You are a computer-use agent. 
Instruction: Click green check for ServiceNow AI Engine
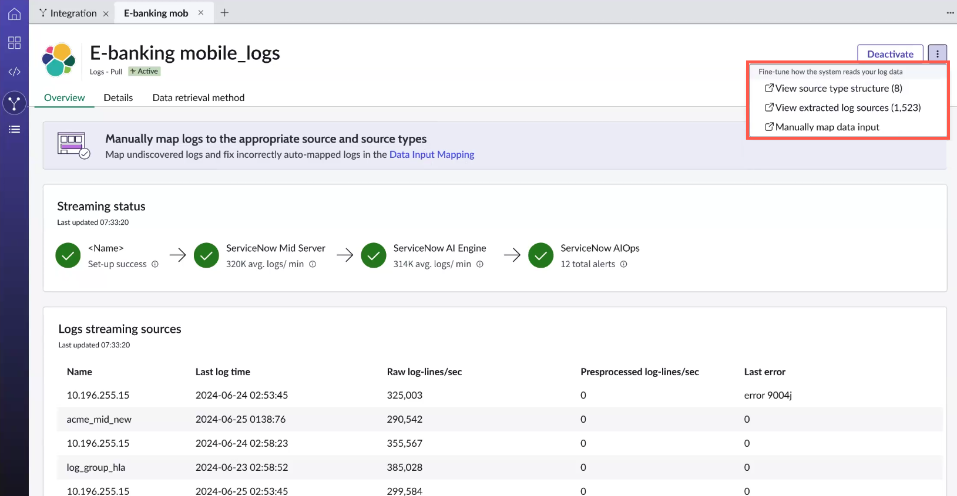[x=374, y=255]
